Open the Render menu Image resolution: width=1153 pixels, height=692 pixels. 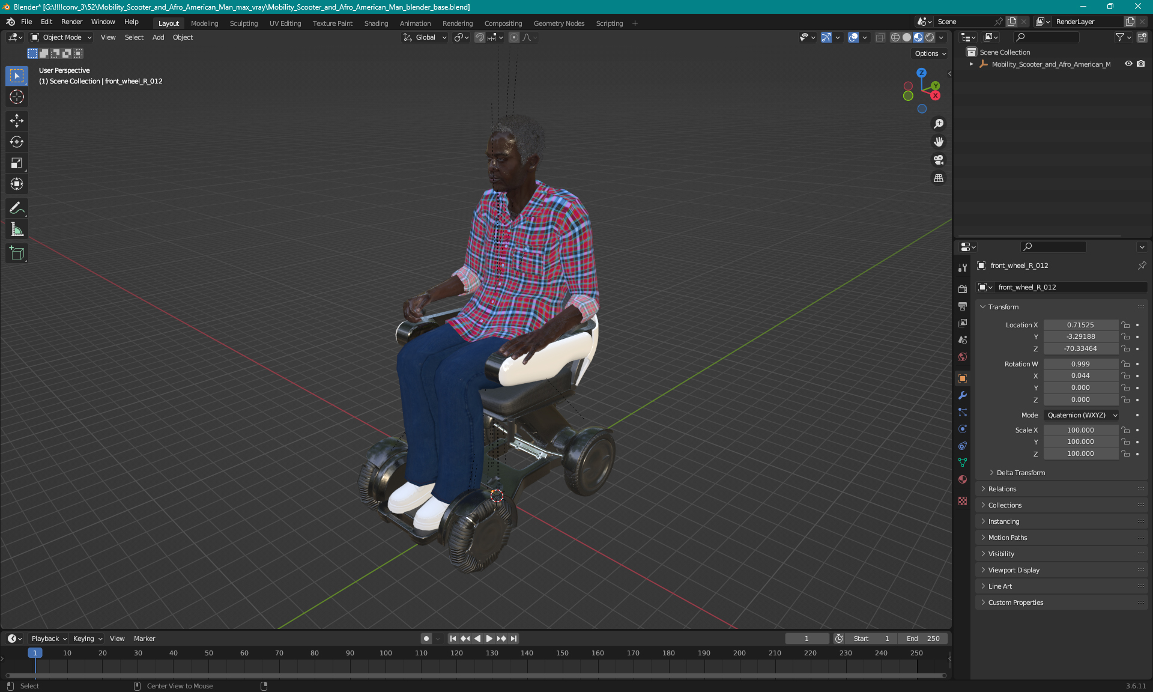[x=71, y=22]
